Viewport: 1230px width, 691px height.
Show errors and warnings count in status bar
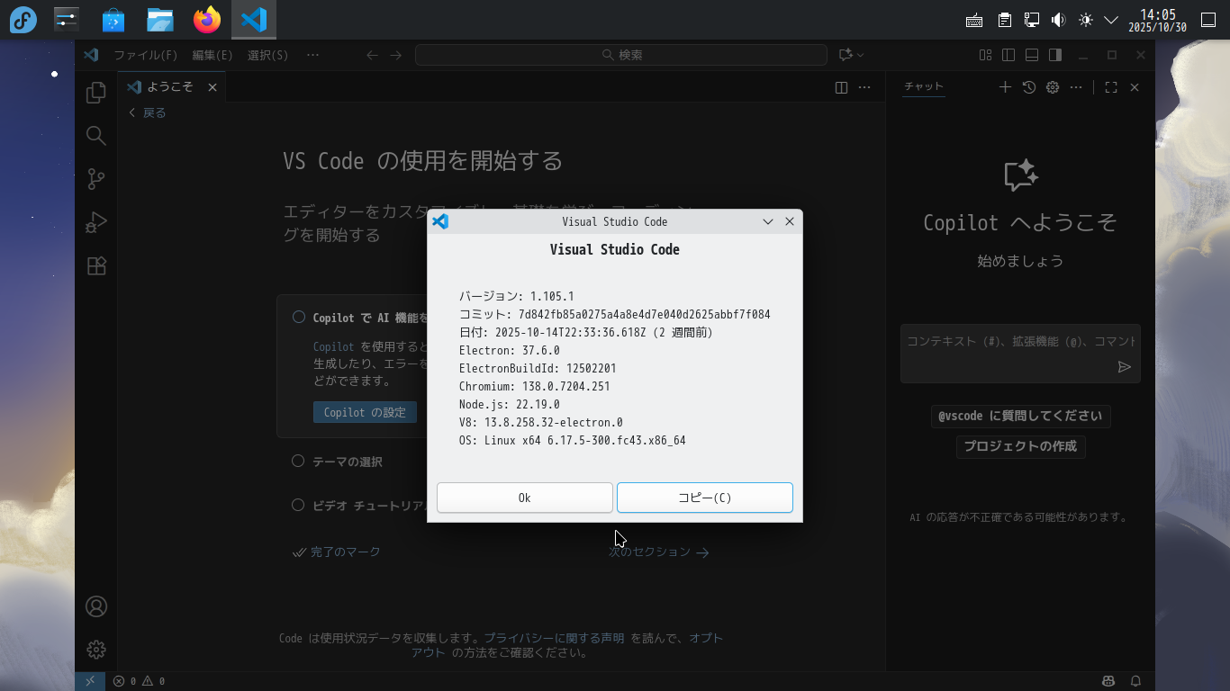[139, 681]
